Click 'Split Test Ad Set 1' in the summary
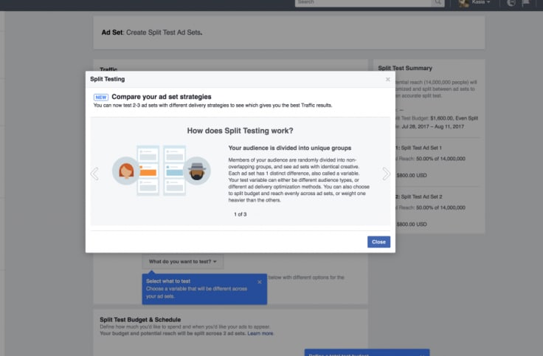Image resolution: width=543 pixels, height=356 pixels. point(421,148)
